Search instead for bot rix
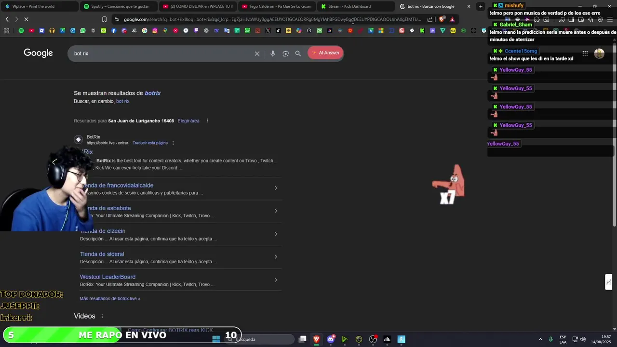The width and height of the screenshot is (617, 347). pyautogui.click(x=122, y=101)
